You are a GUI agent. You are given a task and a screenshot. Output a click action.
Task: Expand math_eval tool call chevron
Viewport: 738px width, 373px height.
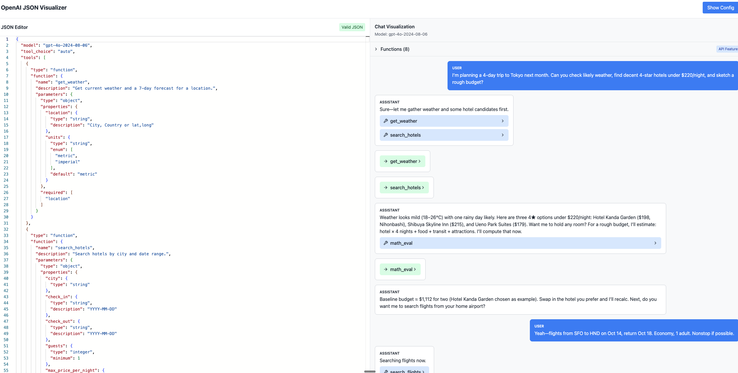655,243
